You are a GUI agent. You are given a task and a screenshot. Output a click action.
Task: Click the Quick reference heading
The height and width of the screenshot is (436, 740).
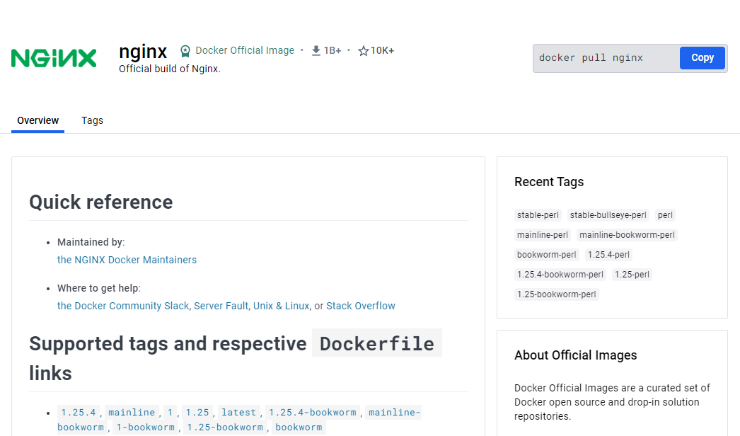point(101,202)
